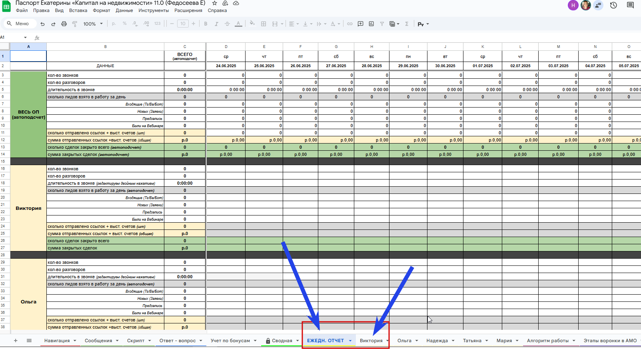Screen dimensions: 641x349
Task: Open ЕЖЕДН. ОТЧЕТ tab dropdown arrow
Action: point(350,341)
